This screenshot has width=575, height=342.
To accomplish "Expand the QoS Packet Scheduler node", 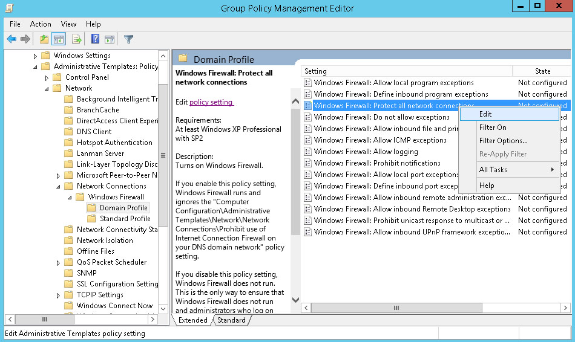I will 58,262.
